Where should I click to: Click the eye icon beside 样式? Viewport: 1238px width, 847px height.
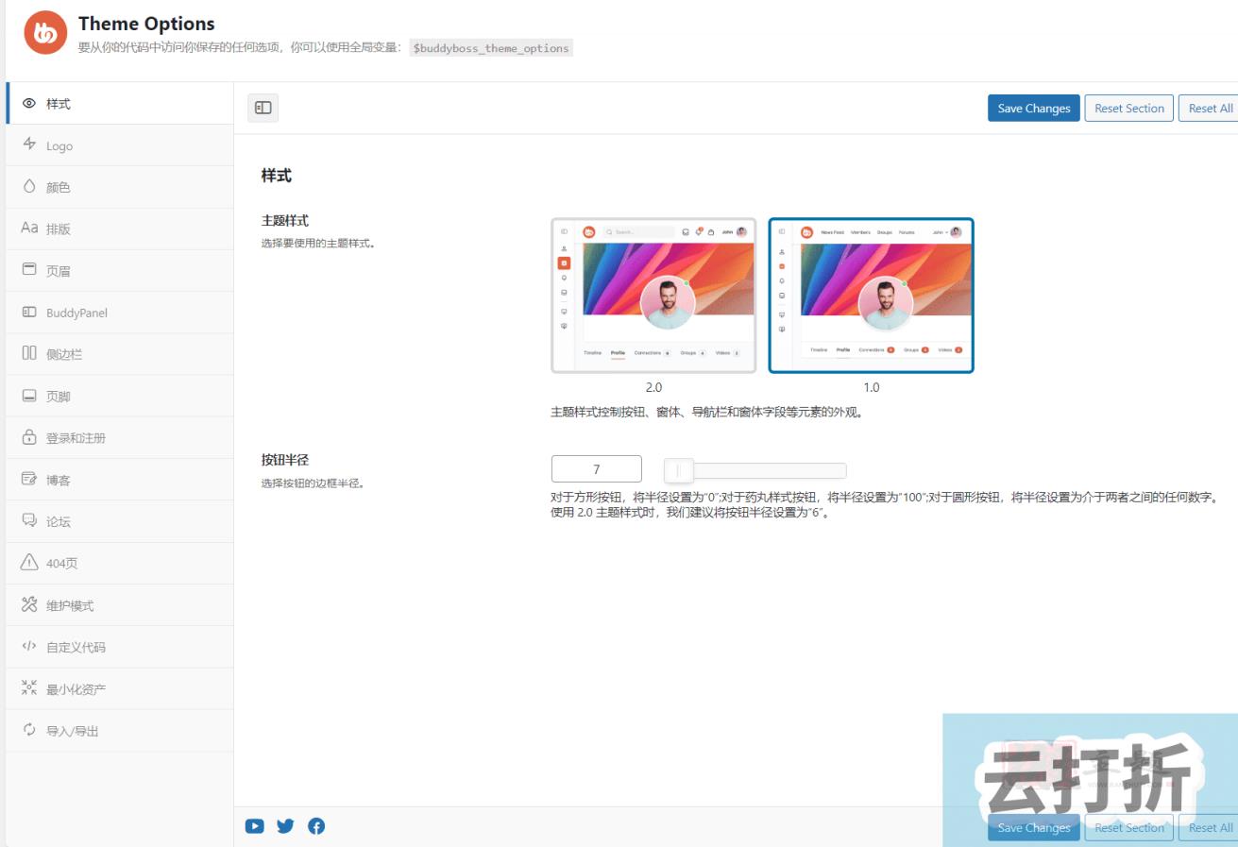tap(29, 104)
